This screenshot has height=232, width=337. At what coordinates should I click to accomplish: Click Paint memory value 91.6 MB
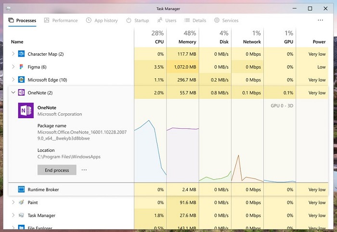188,202
